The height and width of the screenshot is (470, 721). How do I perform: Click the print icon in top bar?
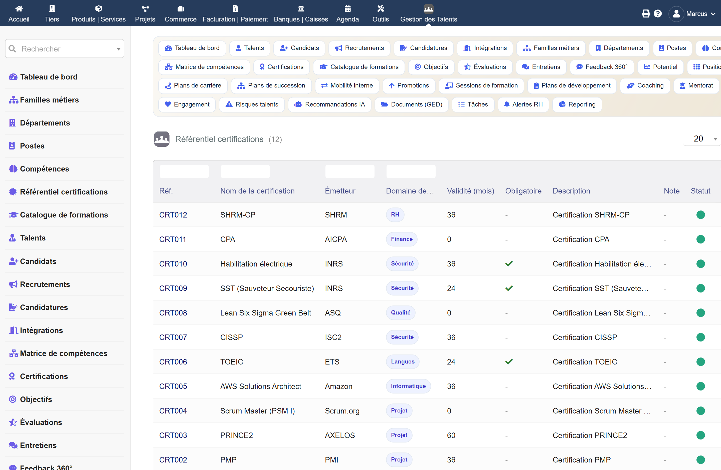point(646,13)
